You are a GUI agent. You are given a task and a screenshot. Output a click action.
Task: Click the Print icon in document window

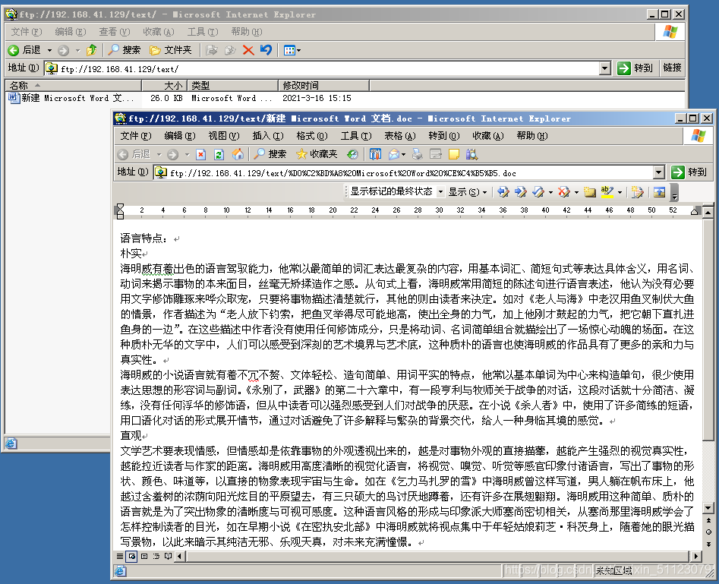pyautogui.click(x=418, y=155)
